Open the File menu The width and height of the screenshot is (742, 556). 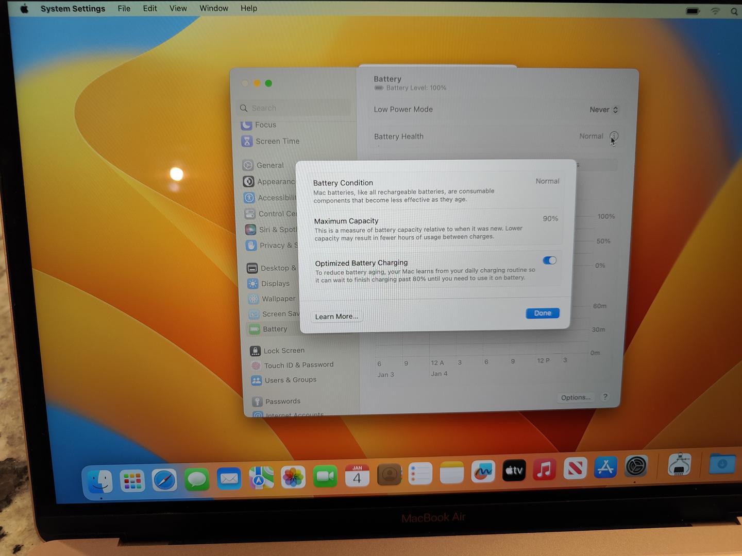click(x=124, y=9)
